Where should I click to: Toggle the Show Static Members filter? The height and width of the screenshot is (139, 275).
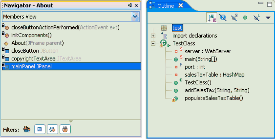(x=52, y=129)
